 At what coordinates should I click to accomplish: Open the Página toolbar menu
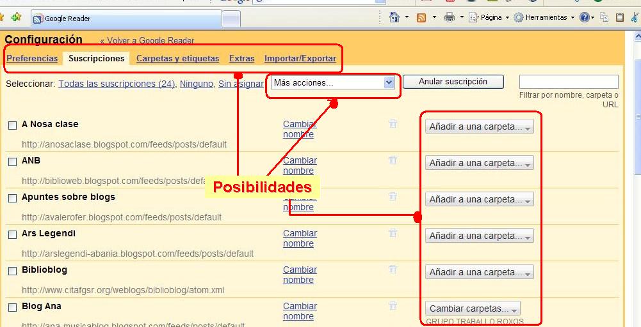tap(489, 17)
